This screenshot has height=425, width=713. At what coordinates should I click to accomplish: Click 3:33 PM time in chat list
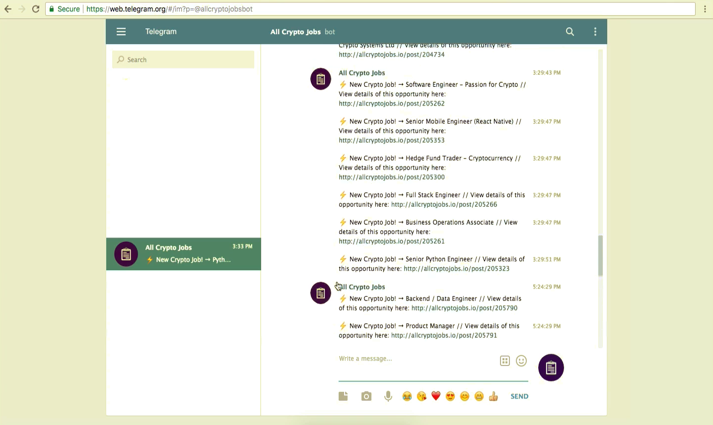click(242, 246)
